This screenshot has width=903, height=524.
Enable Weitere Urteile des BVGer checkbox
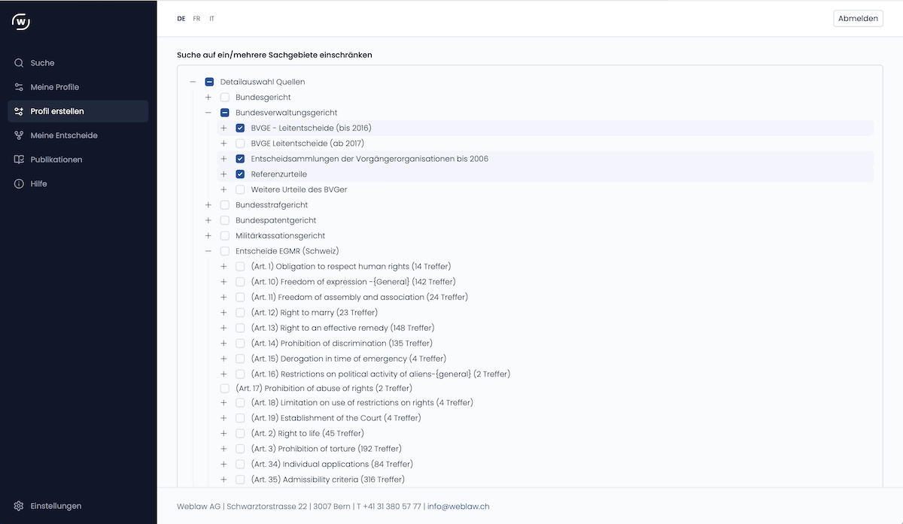point(240,189)
